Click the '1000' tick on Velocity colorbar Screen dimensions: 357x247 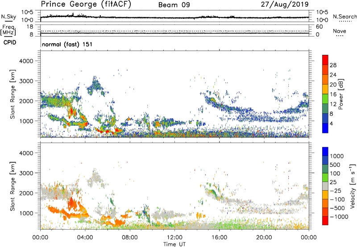pos(337,156)
